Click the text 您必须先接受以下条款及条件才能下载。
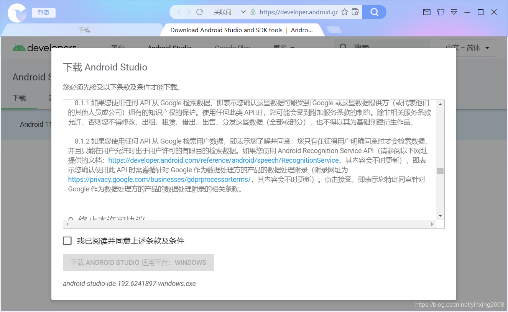508x312 pixels. pyautogui.click(x=122, y=87)
